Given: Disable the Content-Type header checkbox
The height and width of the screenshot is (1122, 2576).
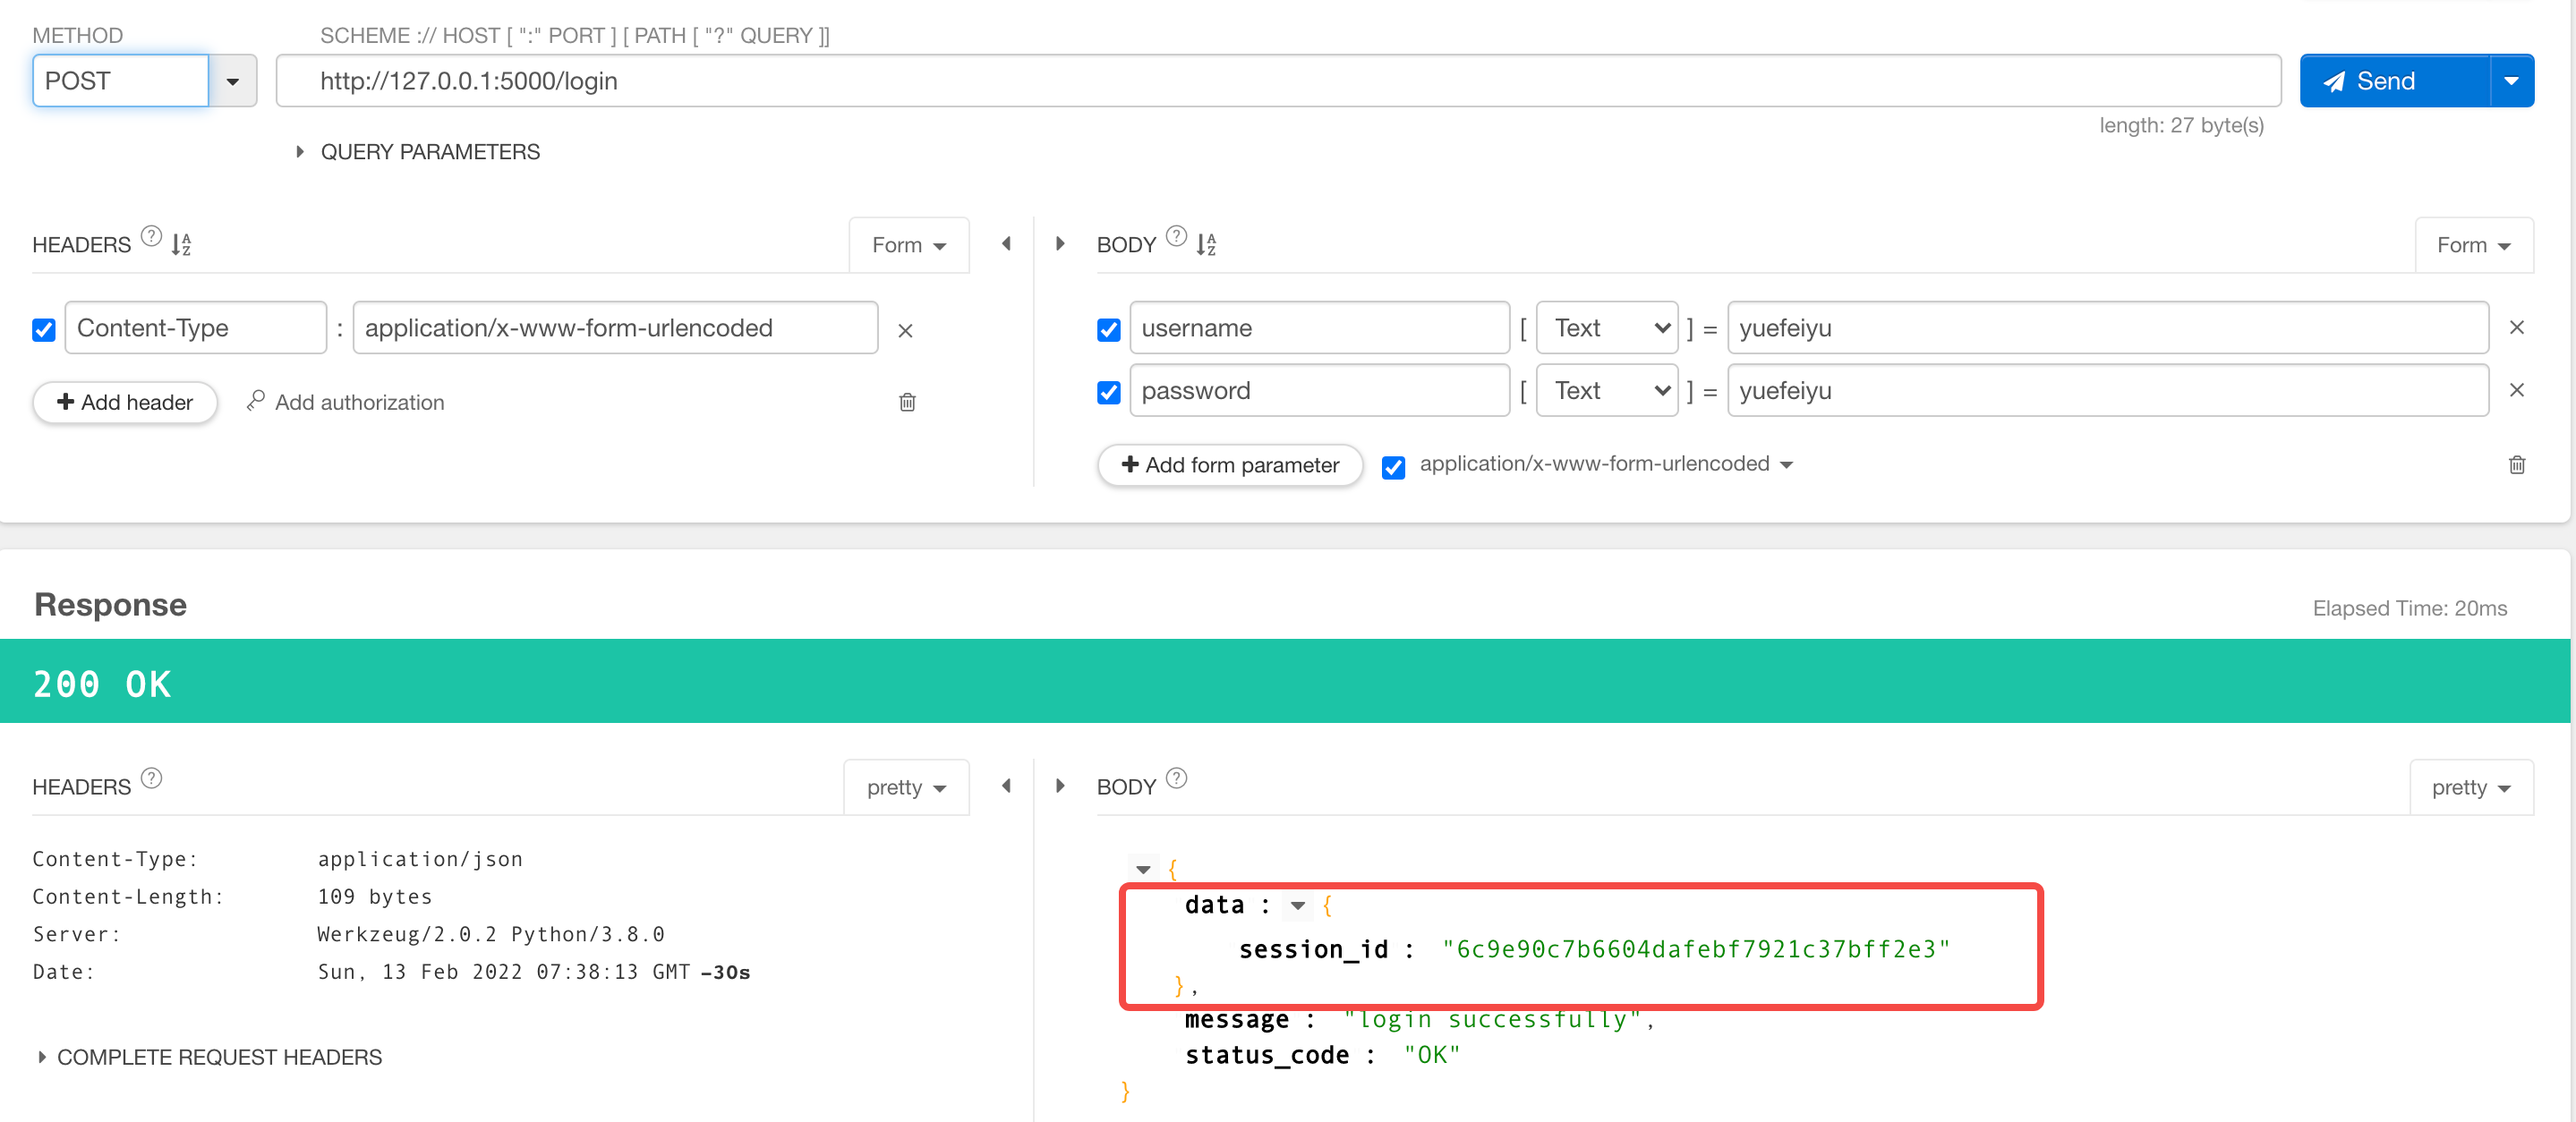Looking at the screenshot, I should pyautogui.click(x=44, y=330).
